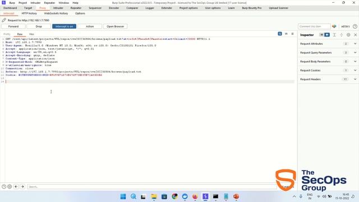
Task: Switch to the Dashboard tab
Action: tap(10, 8)
